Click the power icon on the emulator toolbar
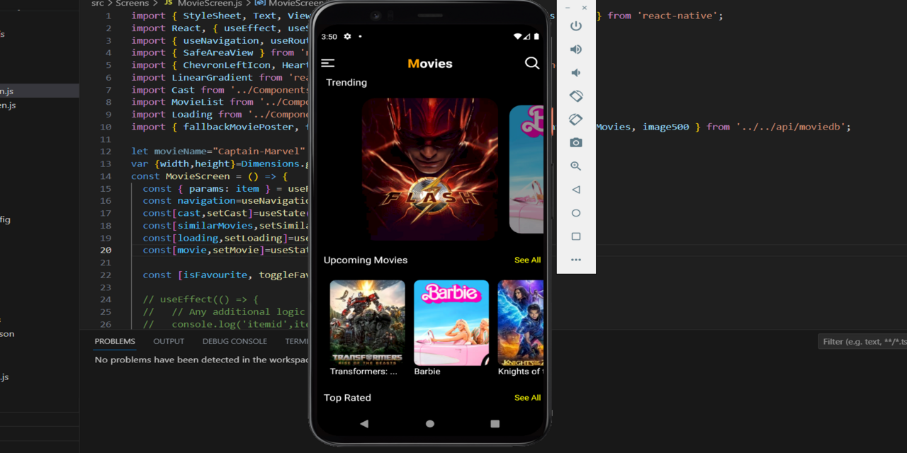This screenshot has height=453, width=907. pyautogui.click(x=575, y=25)
